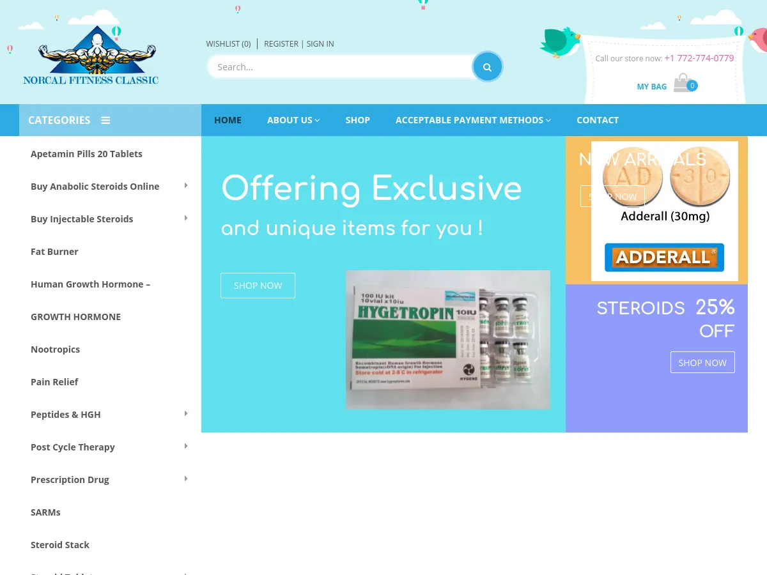Expand Peptides & HGH submenu arrow
Viewport: 767px width, 575px height.
186,414
